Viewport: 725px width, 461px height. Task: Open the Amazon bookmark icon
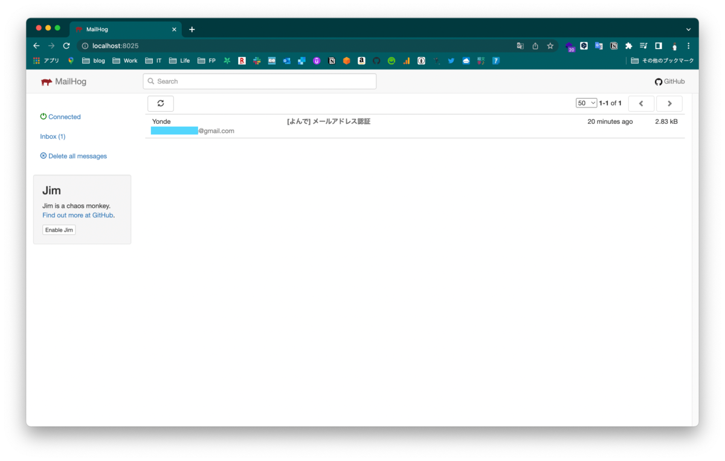click(361, 60)
